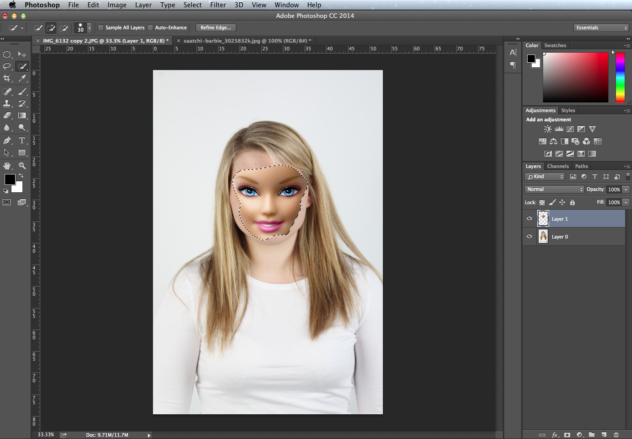Image resolution: width=632 pixels, height=439 pixels.
Task: Switch to the Channels tab
Action: 557,166
